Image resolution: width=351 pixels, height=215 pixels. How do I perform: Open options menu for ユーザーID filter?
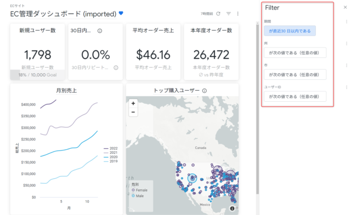(x=346, y=88)
